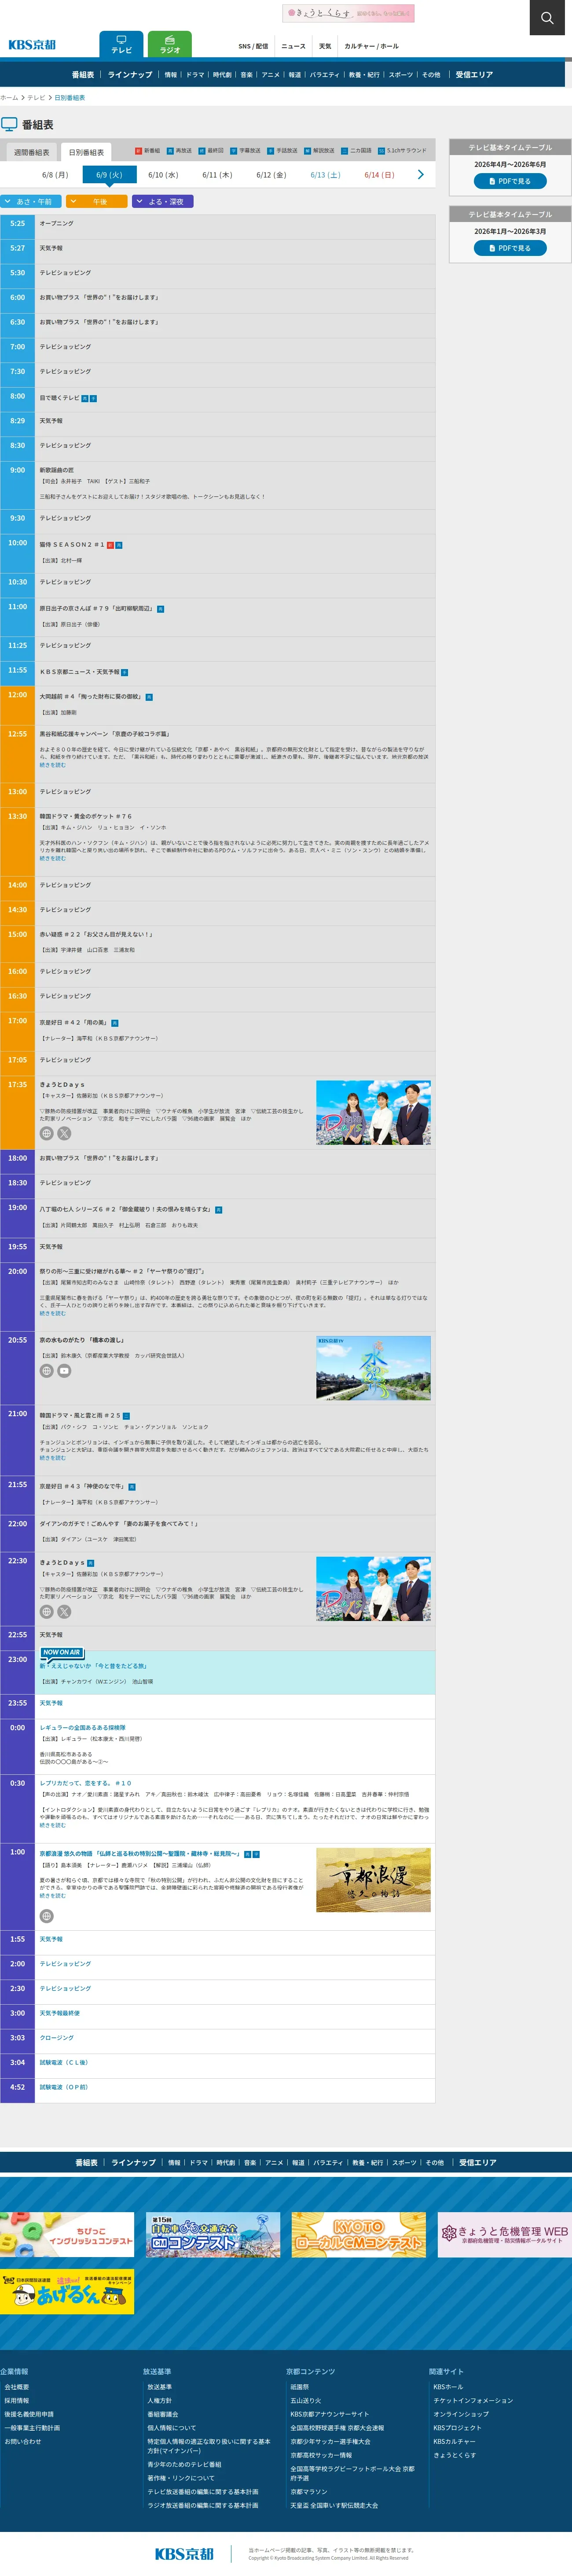Image resolution: width=572 pixels, height=2576 pixels.
Task: Open the search magnifier icon
Action: (546, 18)
